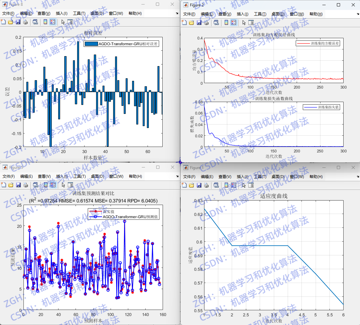Click 适应度曲线 title in Figure 1
Image resolution: width=360 pixels, height=325 pixels.
[x=274, y=196]
